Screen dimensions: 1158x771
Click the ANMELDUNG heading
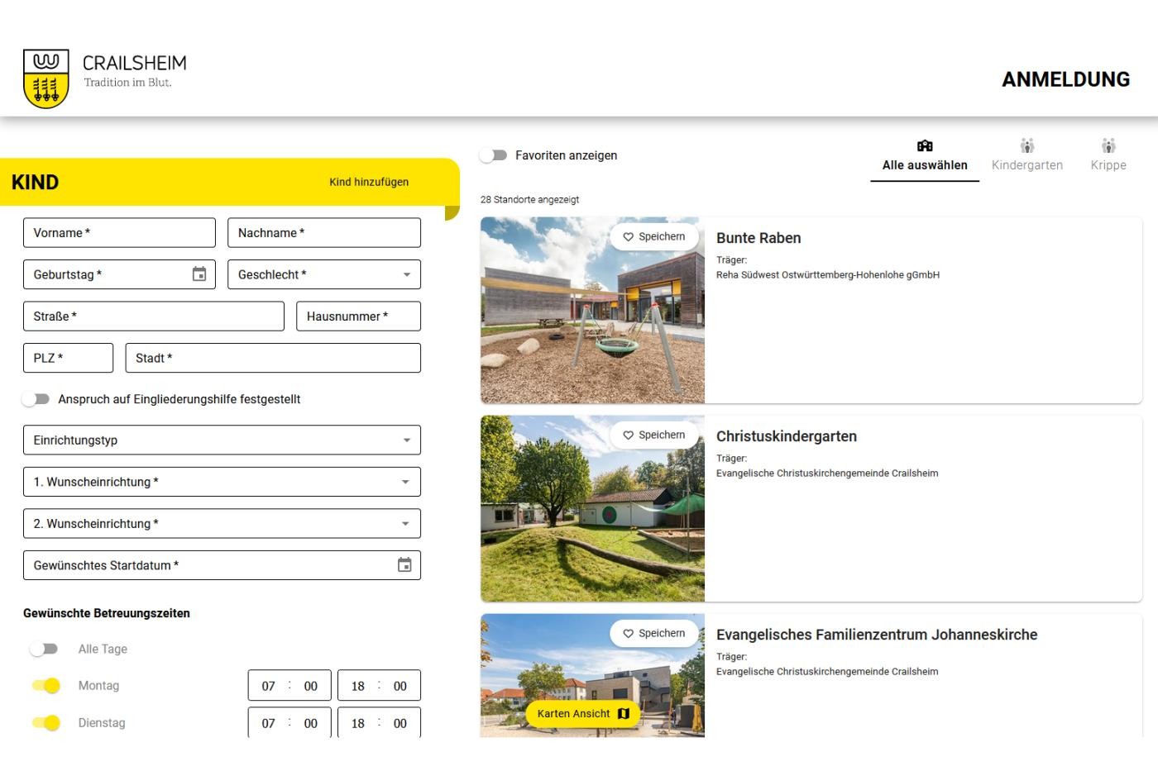point(1066,79)
